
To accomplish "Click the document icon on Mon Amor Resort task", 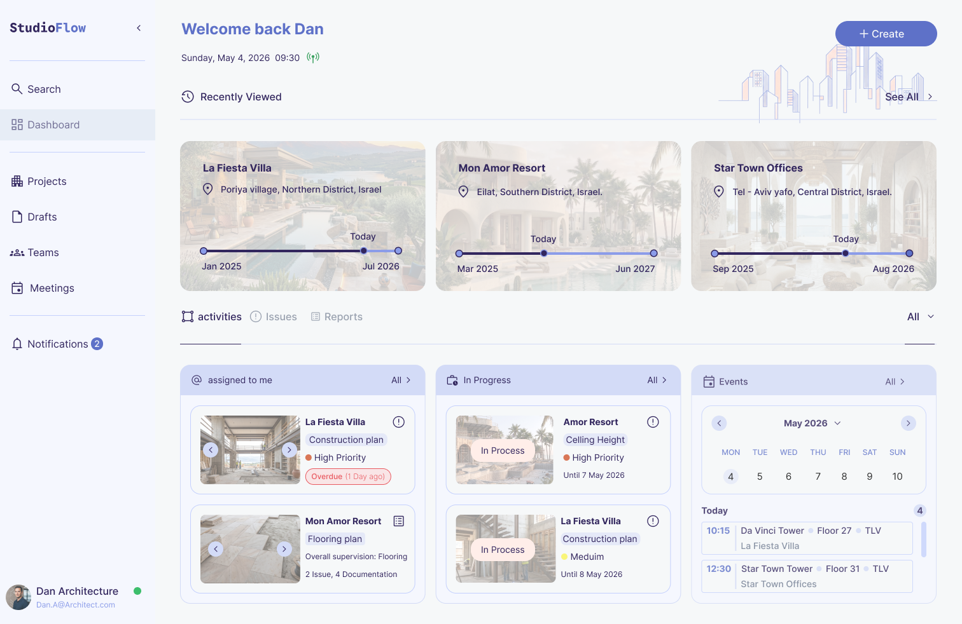I will [x=399, y=521].
